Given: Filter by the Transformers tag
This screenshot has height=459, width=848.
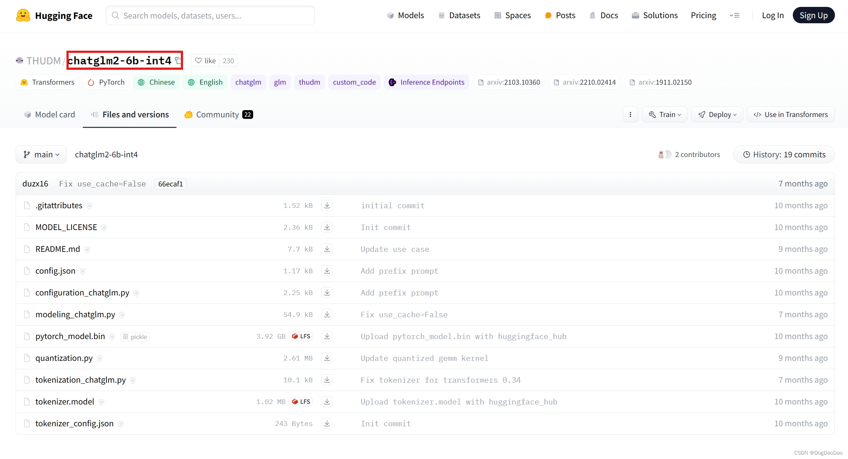Looking at the screenshot, I should click(47, 82).
